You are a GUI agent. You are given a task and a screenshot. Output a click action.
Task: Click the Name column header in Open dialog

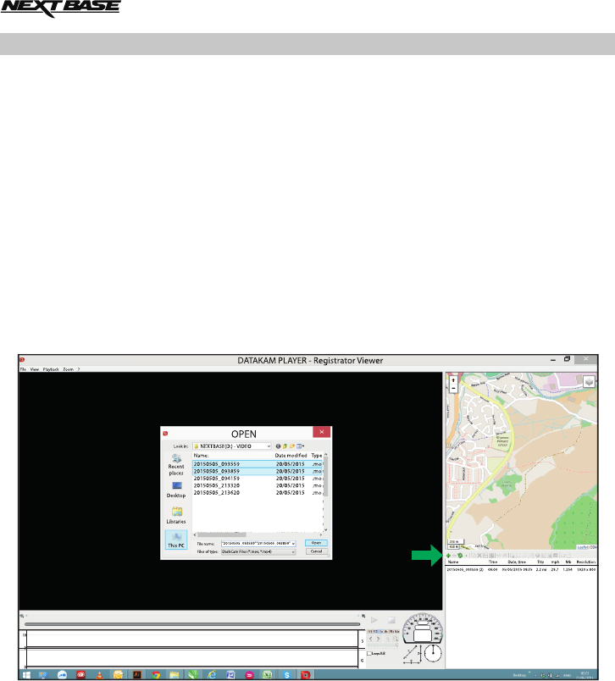point(201,456)
